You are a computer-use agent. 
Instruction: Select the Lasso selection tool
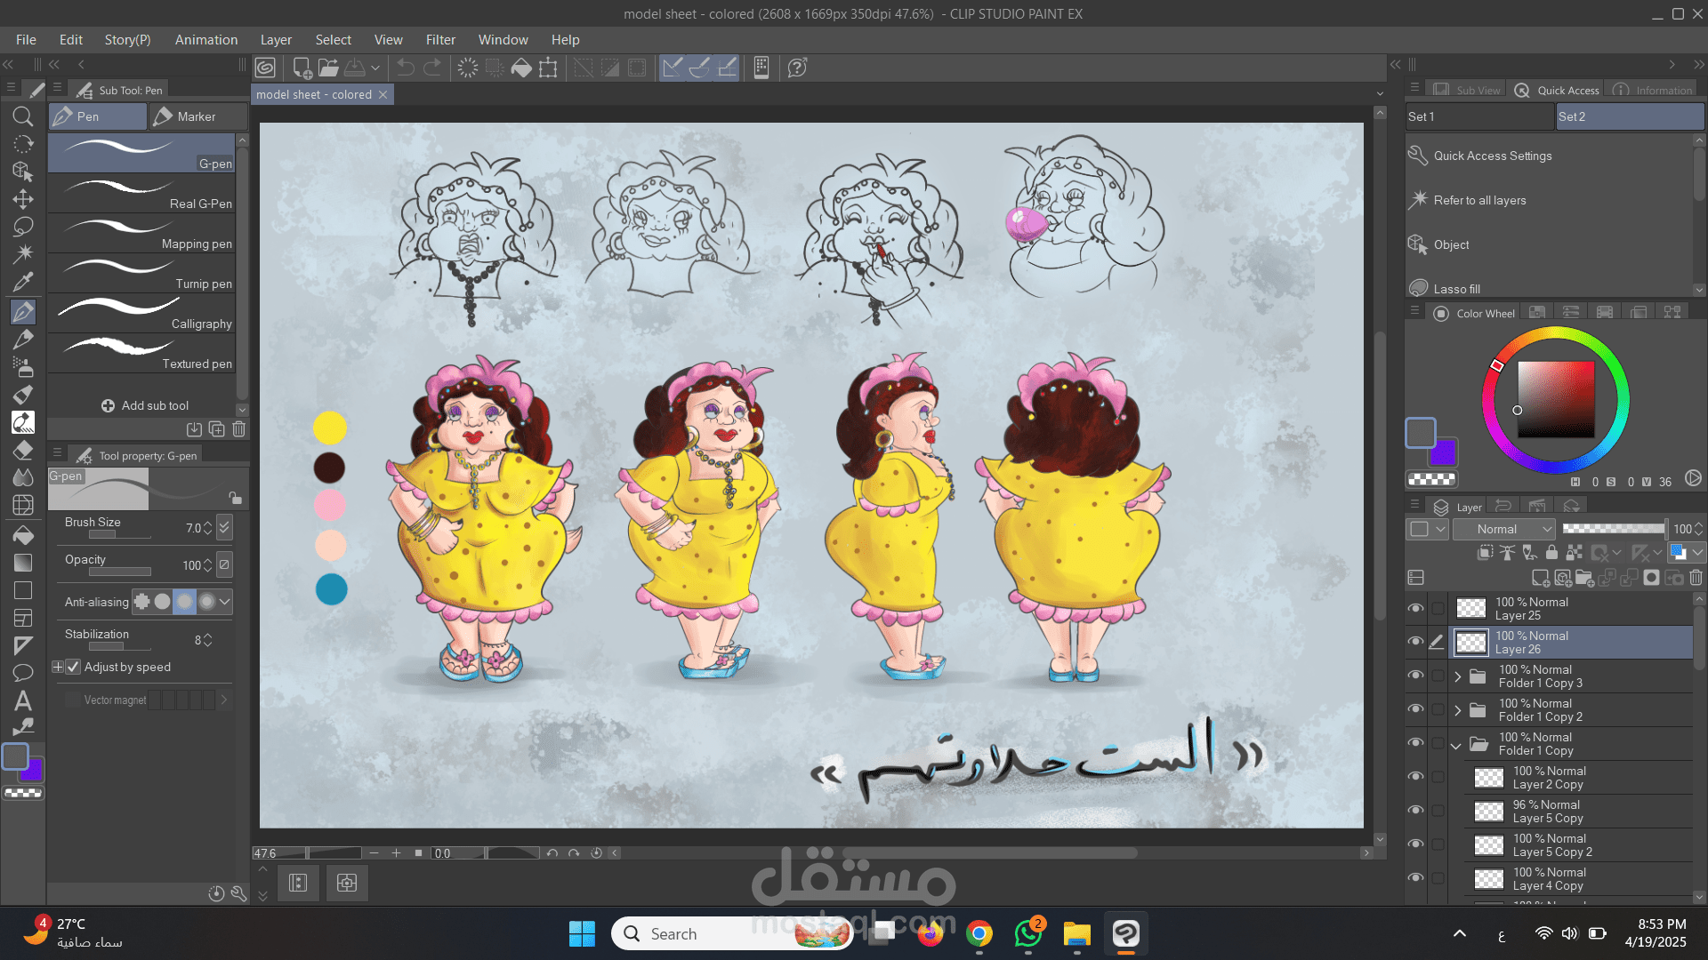pos(23,227)
